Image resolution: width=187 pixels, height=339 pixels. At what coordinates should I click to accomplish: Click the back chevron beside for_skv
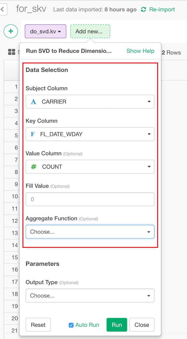(3, 10)
